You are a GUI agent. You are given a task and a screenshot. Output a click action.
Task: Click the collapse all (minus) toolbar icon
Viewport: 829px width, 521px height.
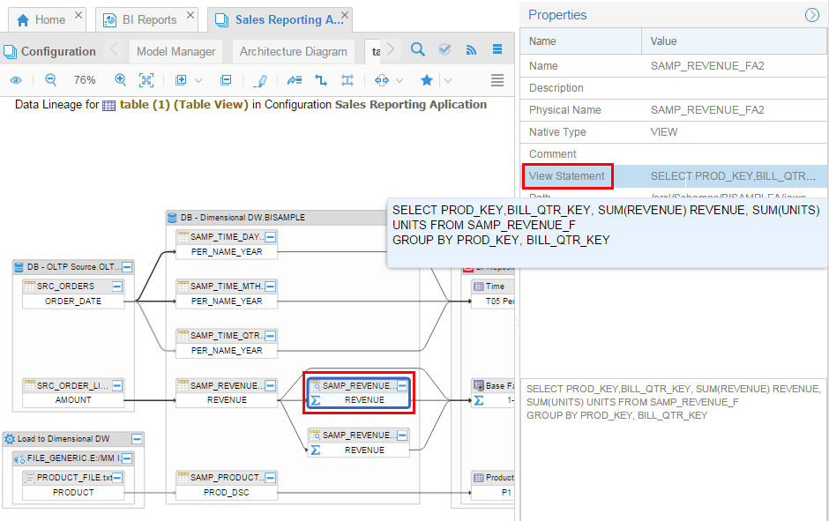pyautogui.click(x=226, y=80)
